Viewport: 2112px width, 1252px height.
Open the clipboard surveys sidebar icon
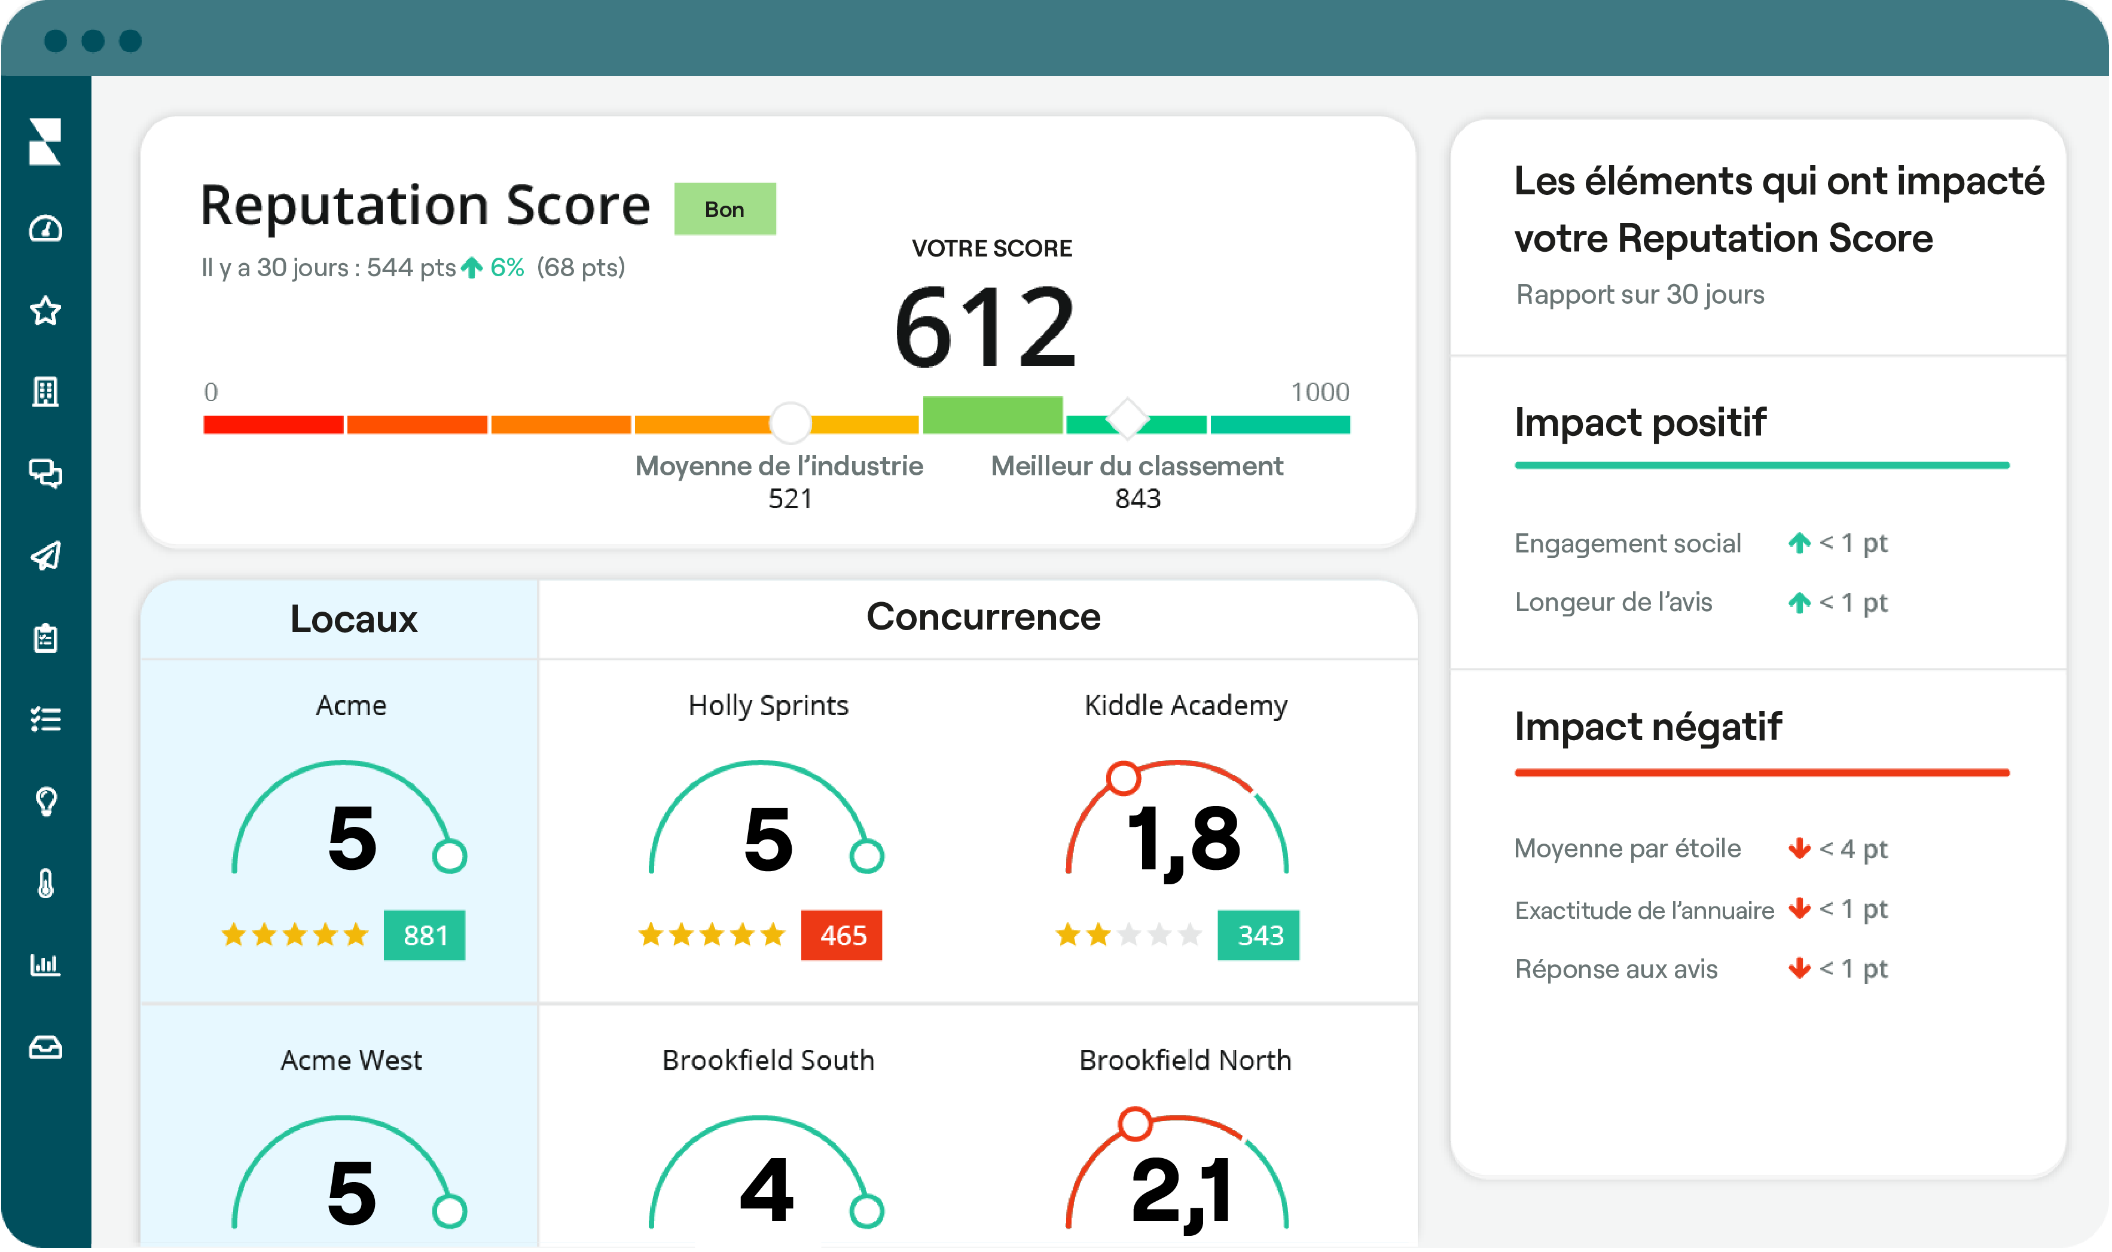pyautogui.click(x=45, y=639)
